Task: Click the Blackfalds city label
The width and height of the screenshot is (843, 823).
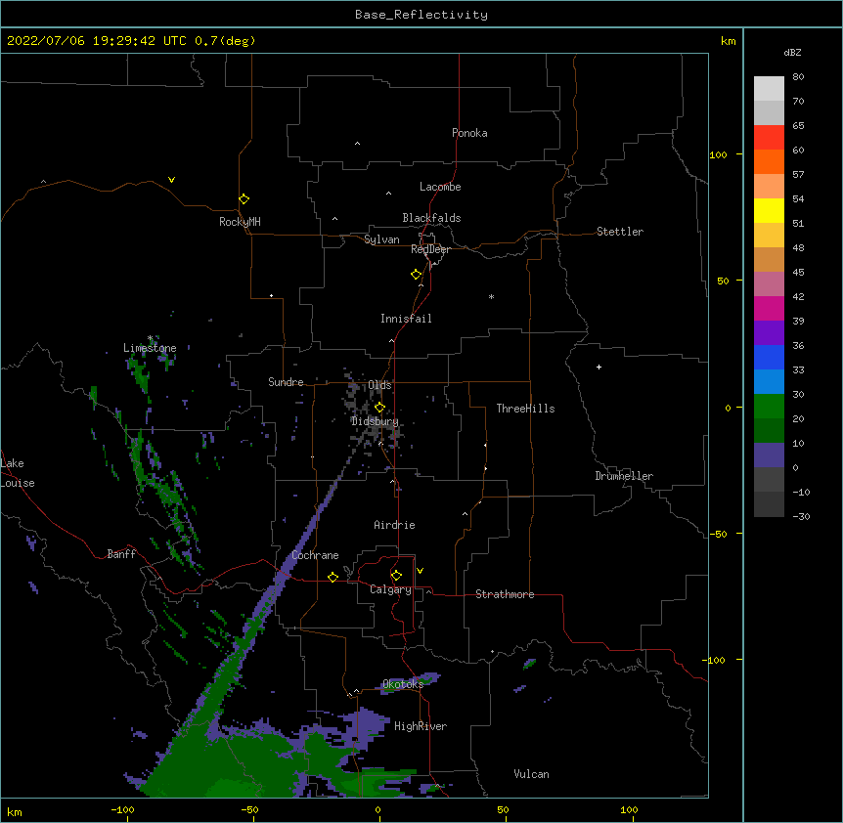Action: point(431,218)
